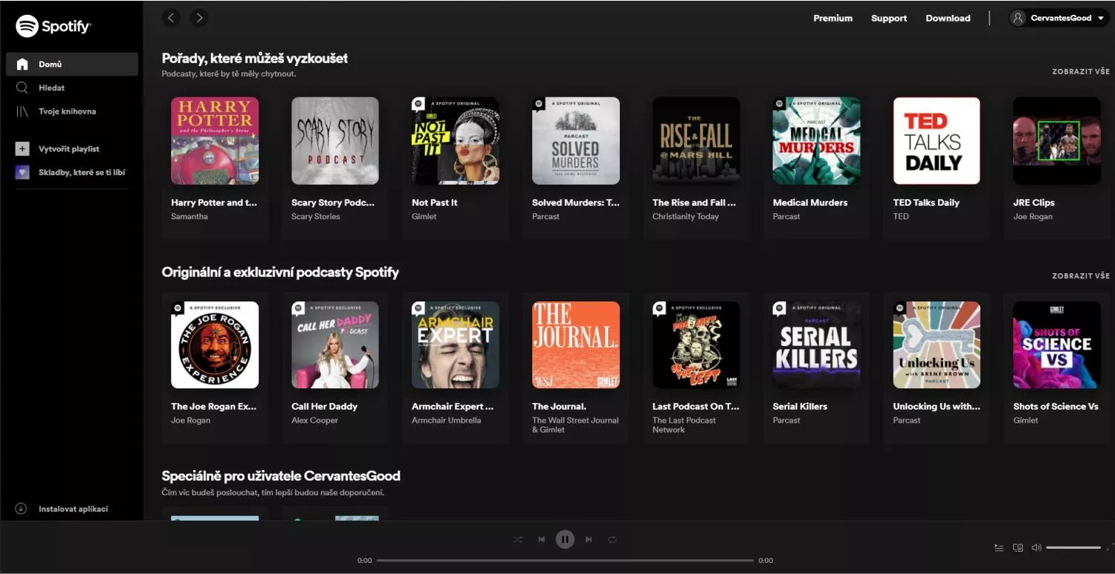Click the playback progress bar
Image resolution: width=1115 pixels, height=574 pixels.
(565, 561)
